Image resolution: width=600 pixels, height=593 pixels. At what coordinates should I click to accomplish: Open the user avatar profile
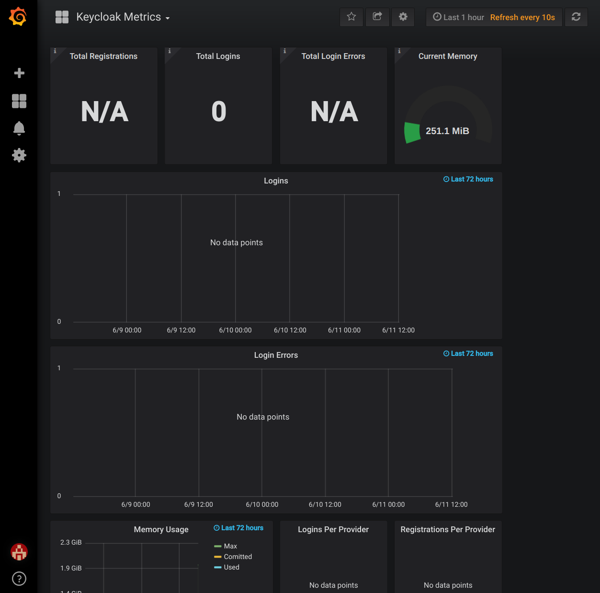click(x=19, y=552)
